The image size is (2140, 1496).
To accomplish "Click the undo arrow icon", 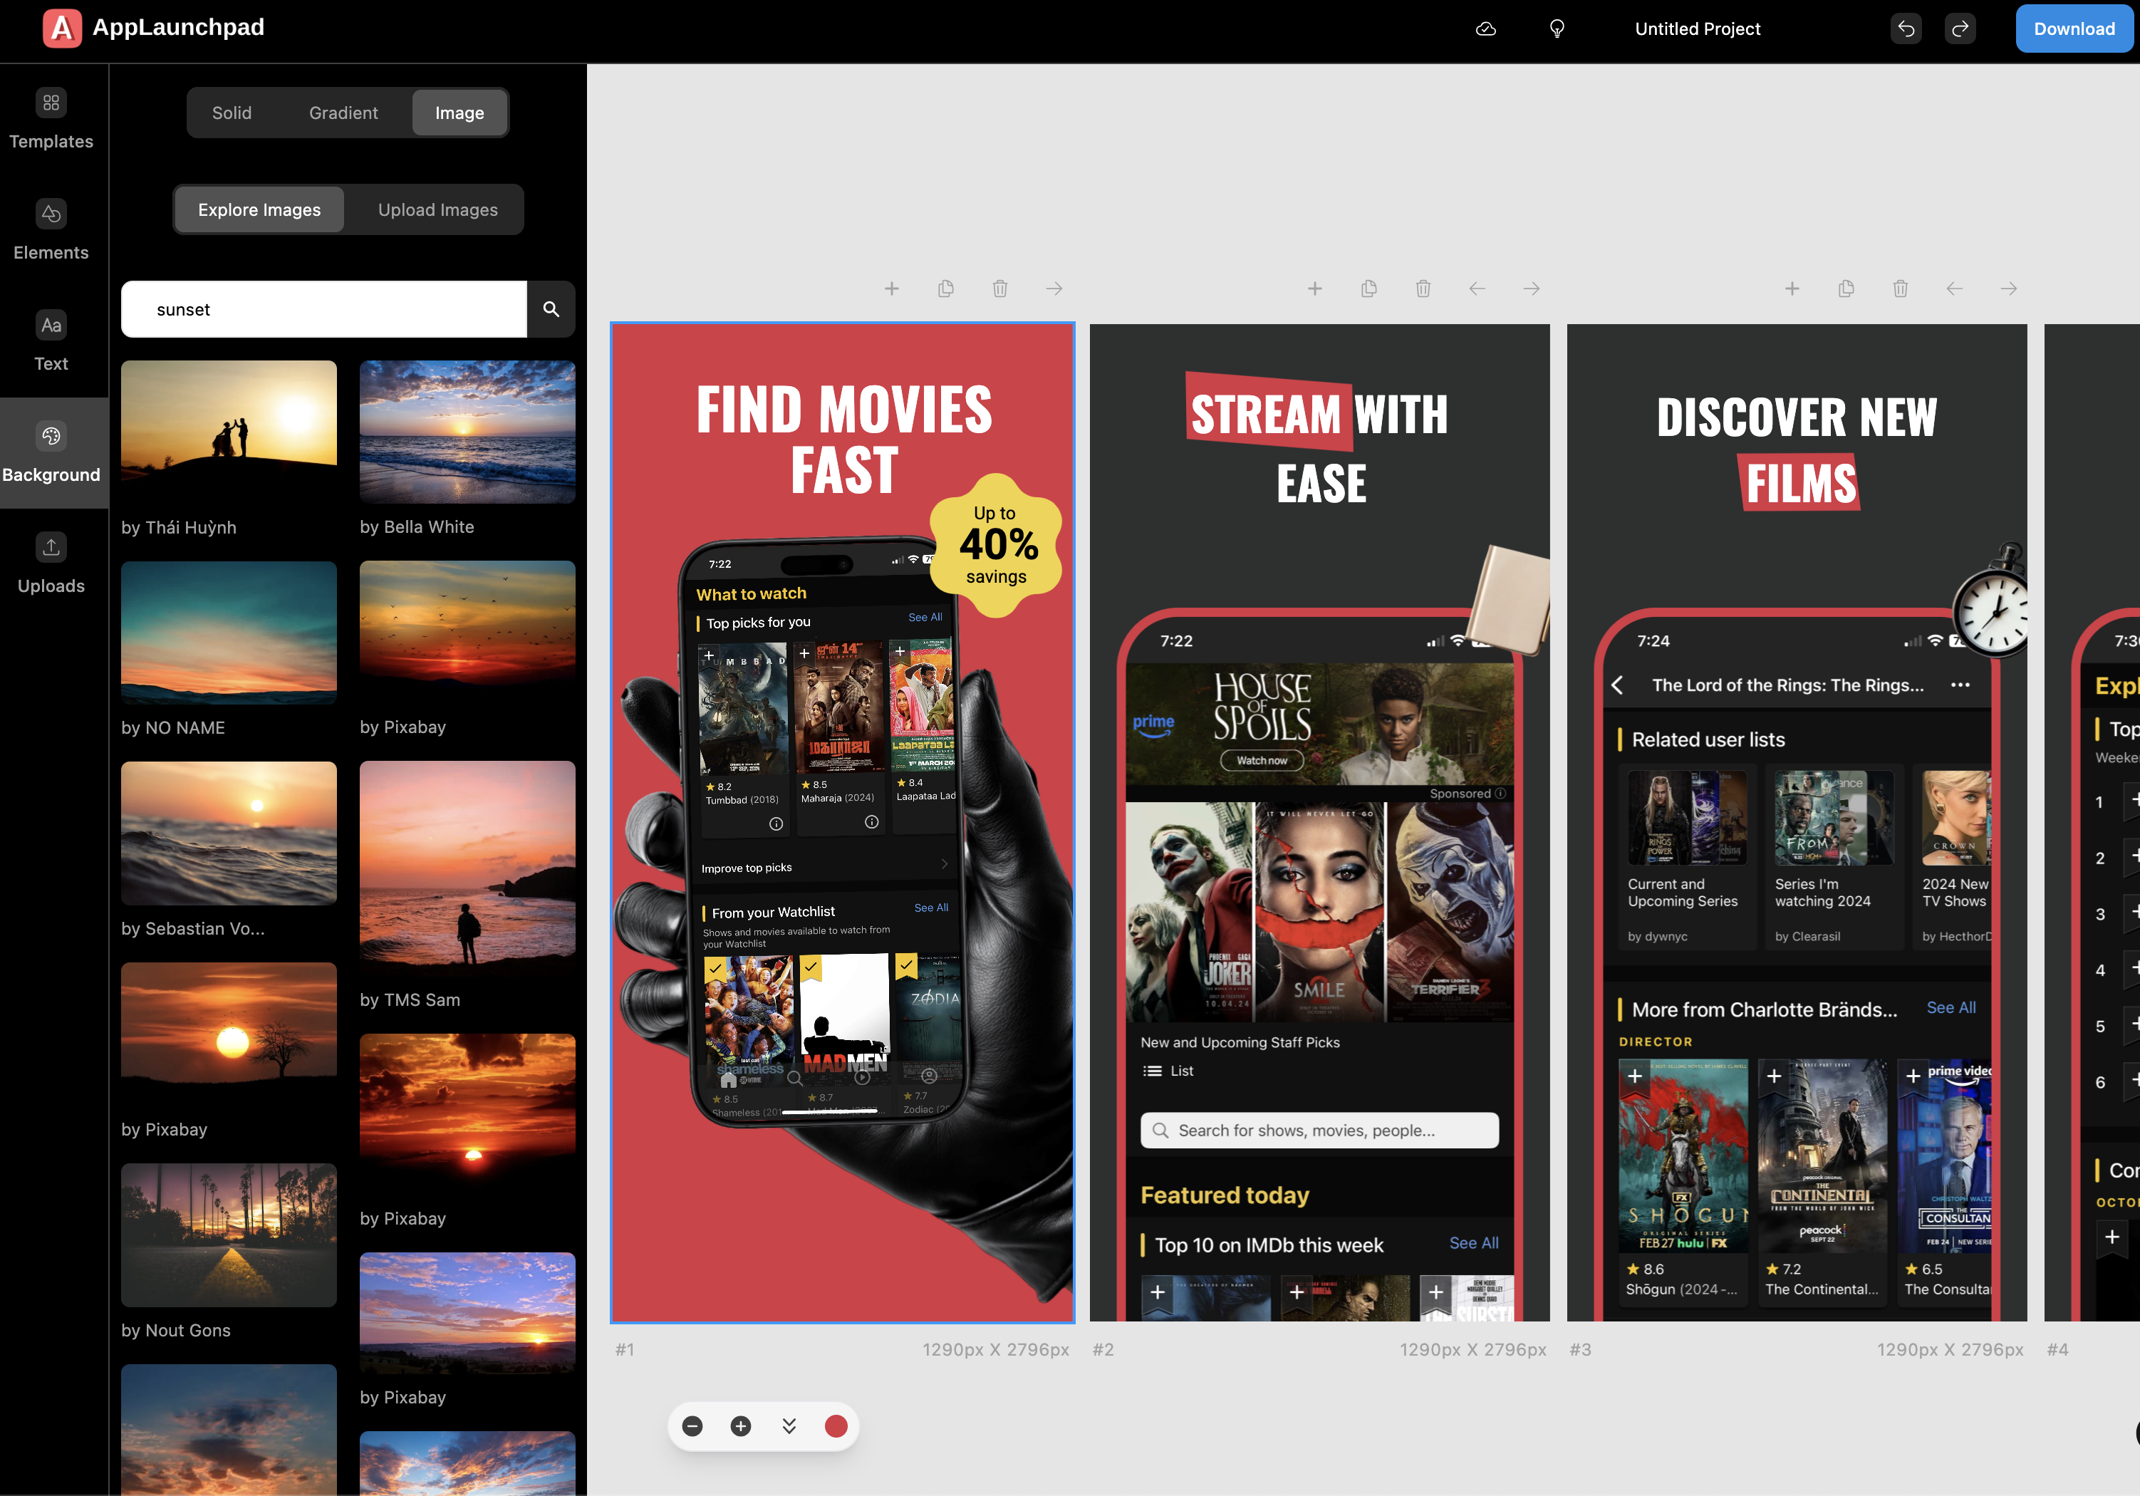I will [1906, 29].
